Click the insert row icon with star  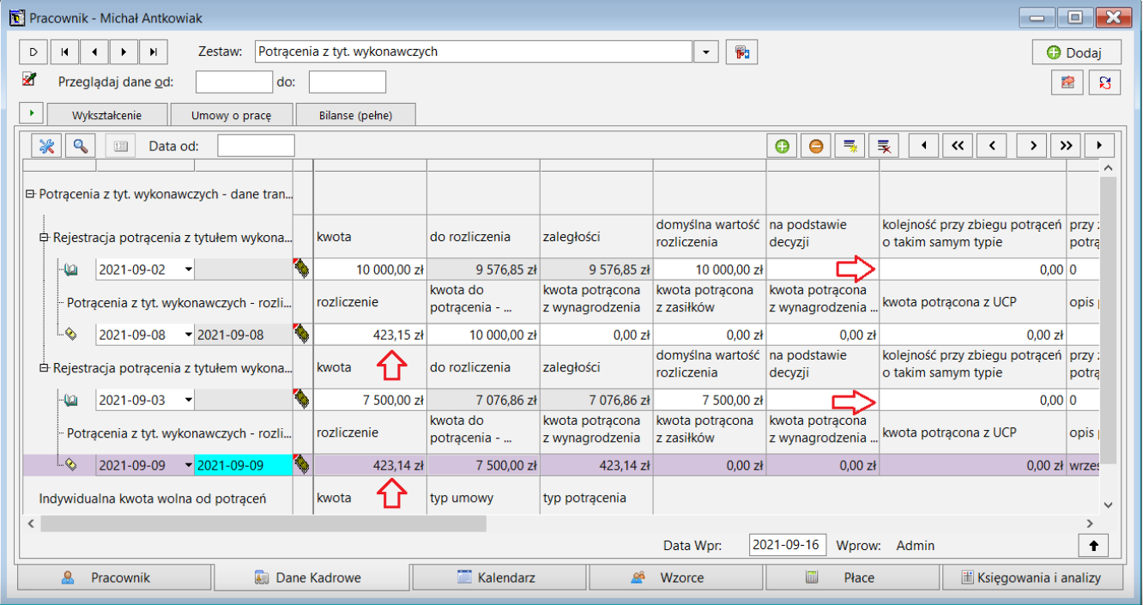pos(850,146)
